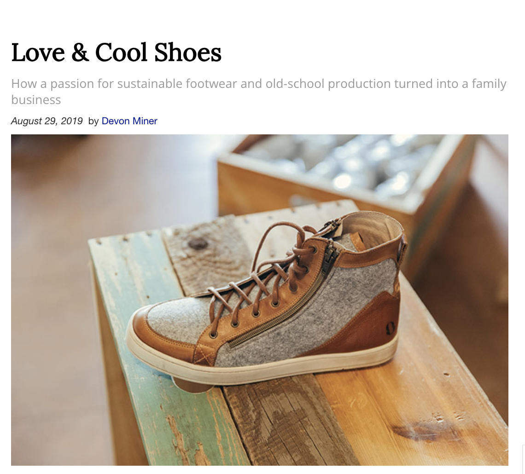Click the article subtitle about sustainable footwear
Viewport: 525px width, 474px height.
click(258, 84)
